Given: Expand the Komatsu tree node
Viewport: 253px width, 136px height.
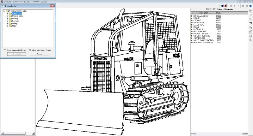Looking at the screenshot, I should [7, 21].
